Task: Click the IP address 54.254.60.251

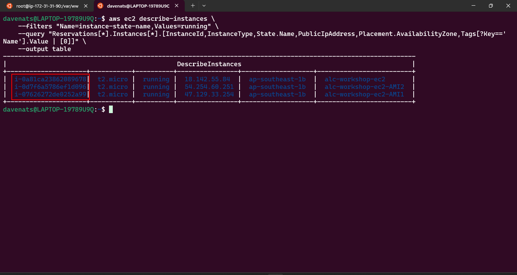Action: coord(209,87)
